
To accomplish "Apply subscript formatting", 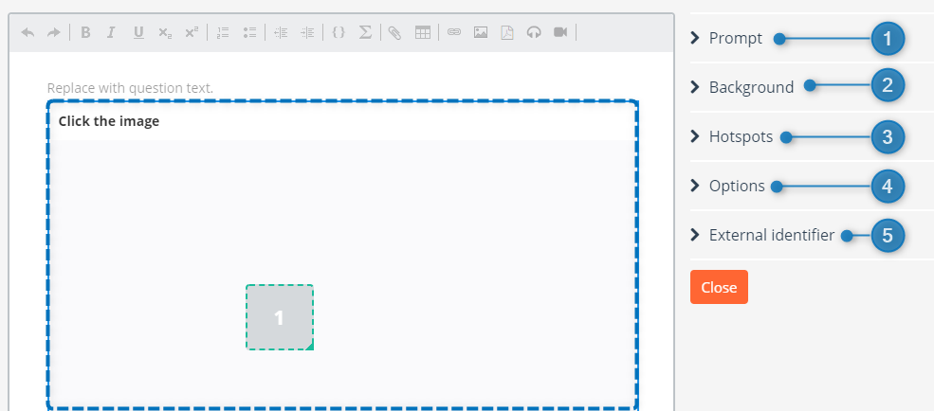I will (x=165, y=32).
